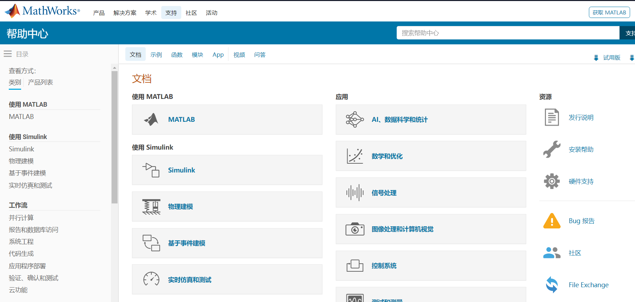This screenshot has height=302, width=635.
Task: Open 云功能 in sidebar
Action: point(18,290)
